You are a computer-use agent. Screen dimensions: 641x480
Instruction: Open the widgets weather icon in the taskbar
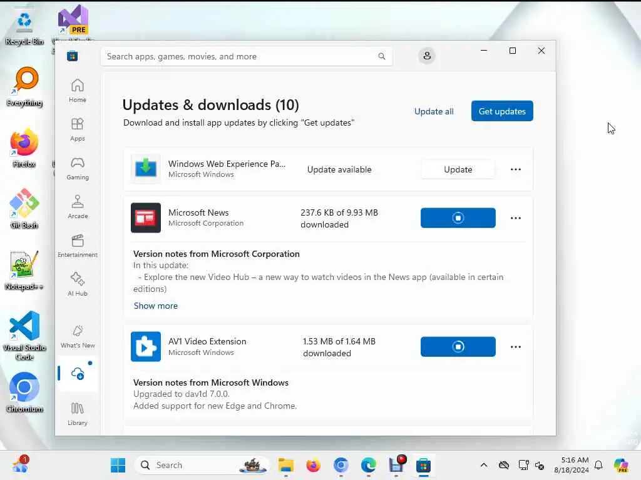(x=21, y=464)
